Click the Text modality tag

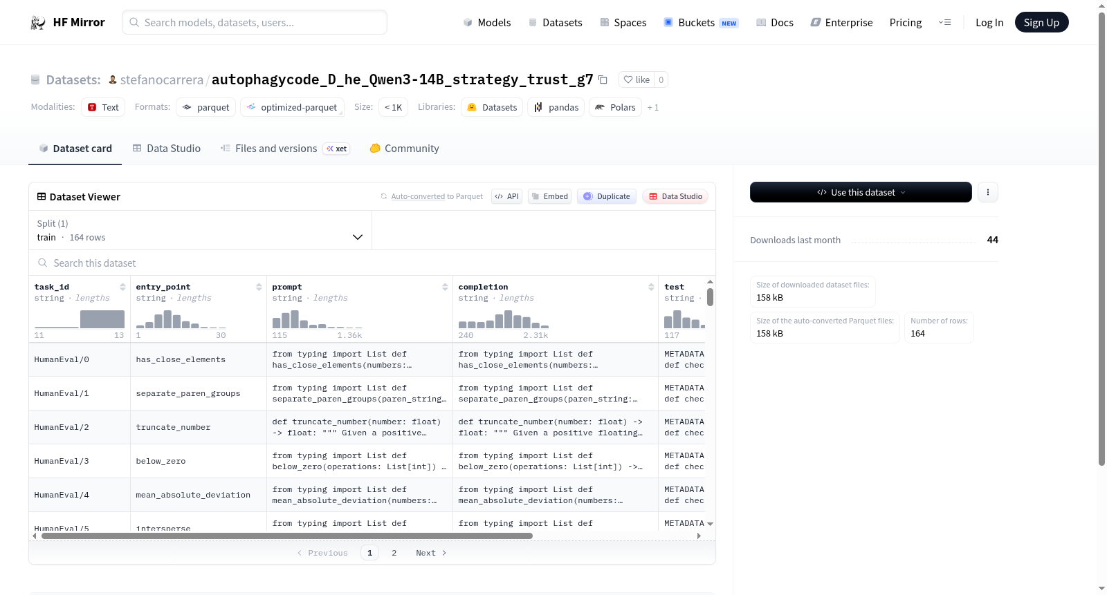(103, 107)
